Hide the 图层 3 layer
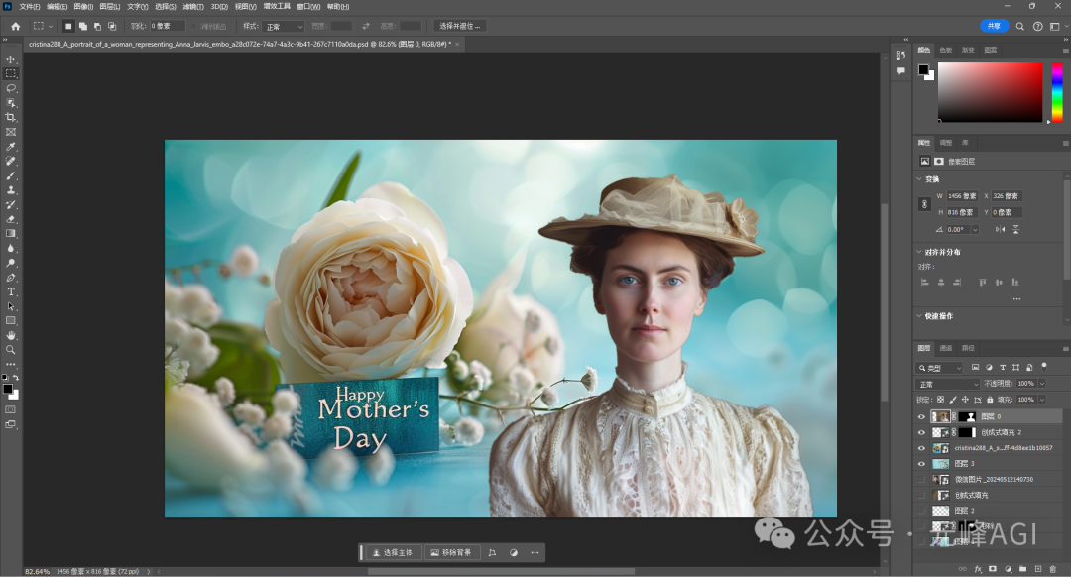The image size is (1071, 577). point(921,464)
